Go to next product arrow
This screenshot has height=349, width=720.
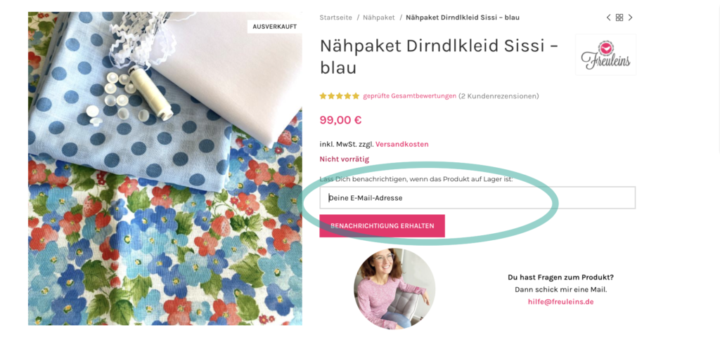[x=631, y=18]
